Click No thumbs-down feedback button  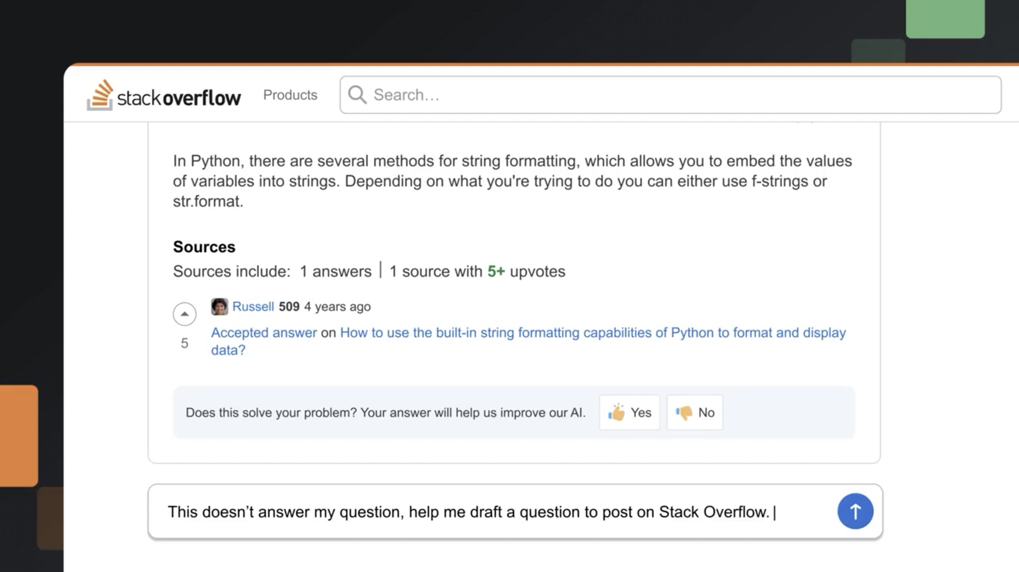click(695, 412)
